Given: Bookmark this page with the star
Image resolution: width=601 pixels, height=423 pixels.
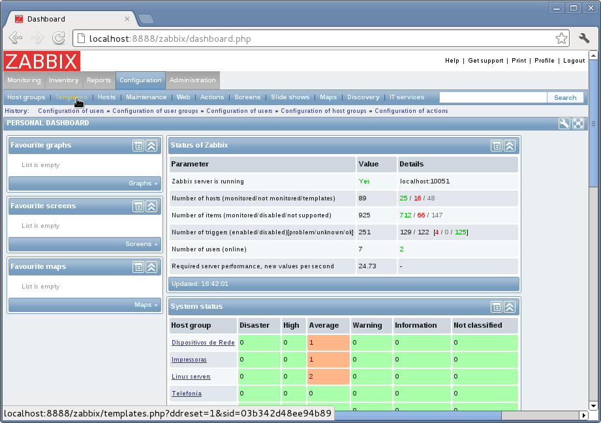Looking at the screenshot, I should [561, 39].
